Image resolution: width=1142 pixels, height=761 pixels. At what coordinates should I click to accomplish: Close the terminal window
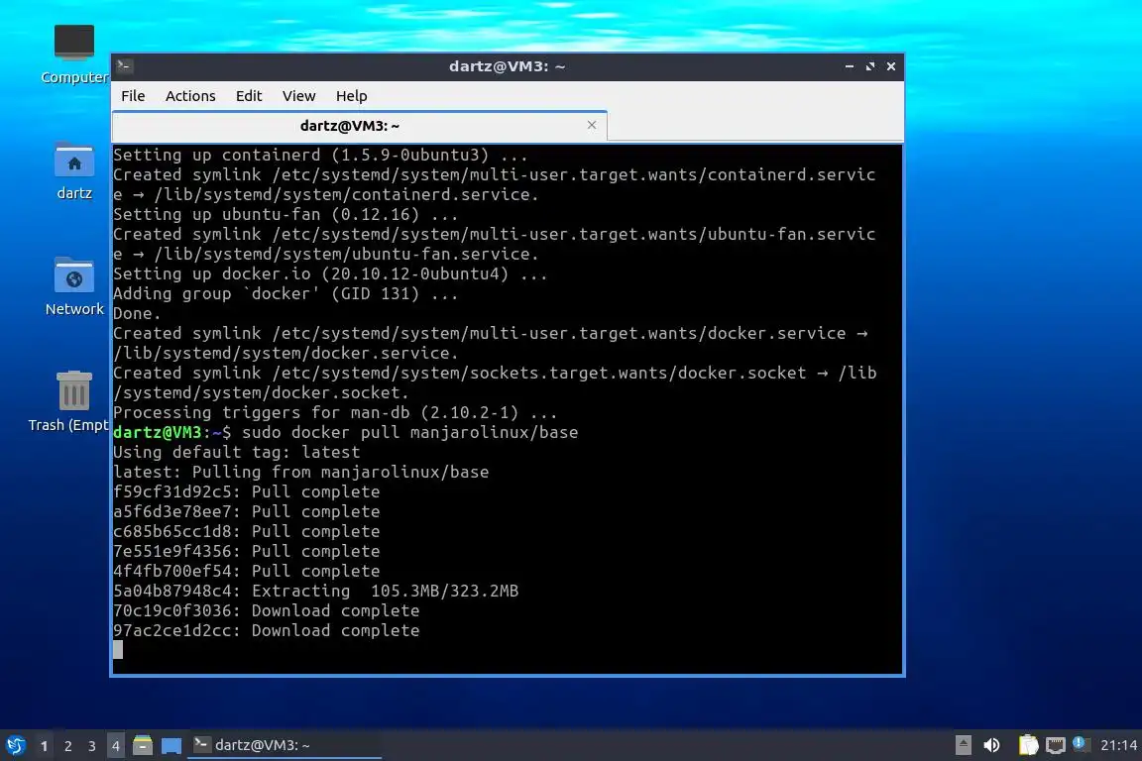[x=891, y=66]
